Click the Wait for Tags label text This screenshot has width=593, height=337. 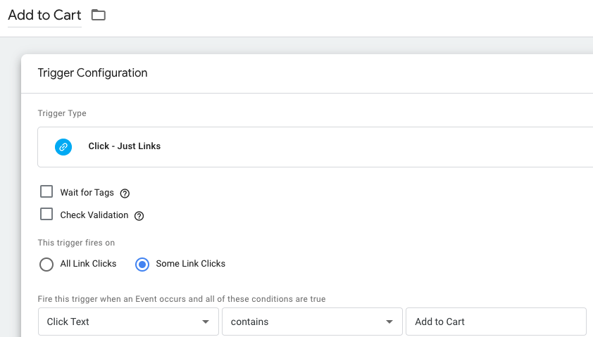point(87,193)
